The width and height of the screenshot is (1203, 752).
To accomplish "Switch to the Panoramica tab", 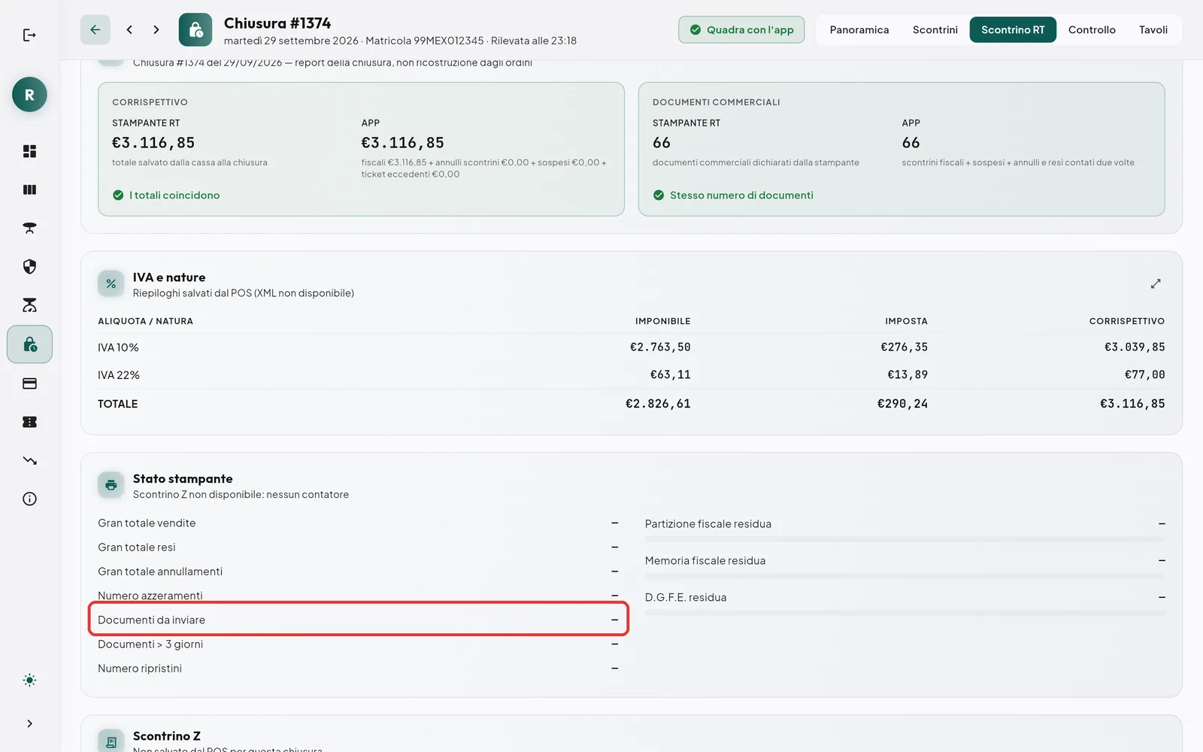I will click(859, 30).
